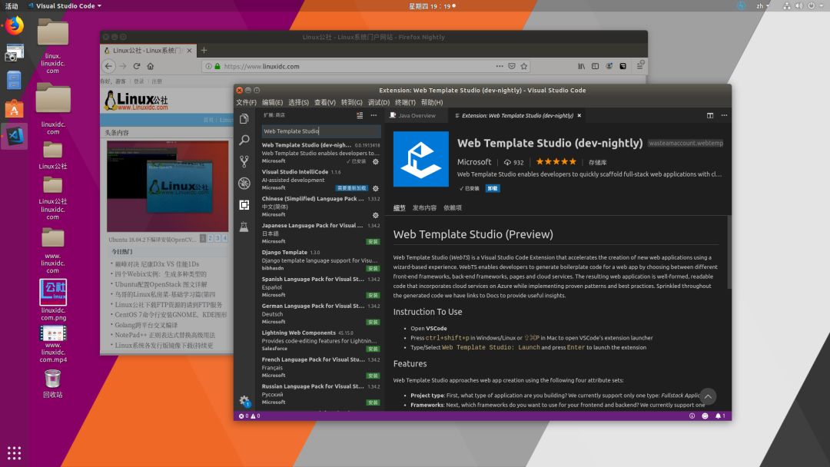Viewport: 830px width, 467px height.
Task: Open the Manage gear at the activity bar bottom
Action: 244,401
